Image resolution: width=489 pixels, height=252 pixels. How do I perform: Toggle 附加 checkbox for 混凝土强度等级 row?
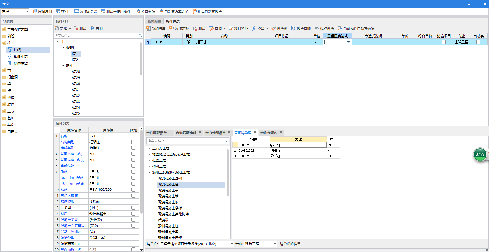tap(133, 226)
